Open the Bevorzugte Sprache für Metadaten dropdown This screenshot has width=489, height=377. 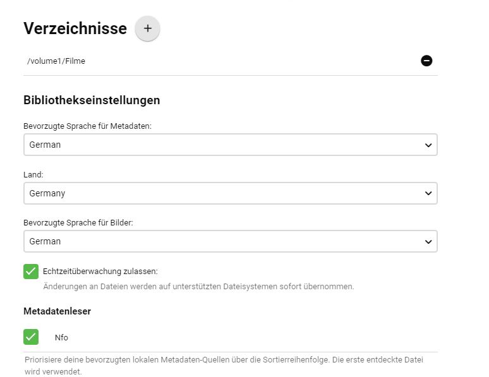click(221, 145)
